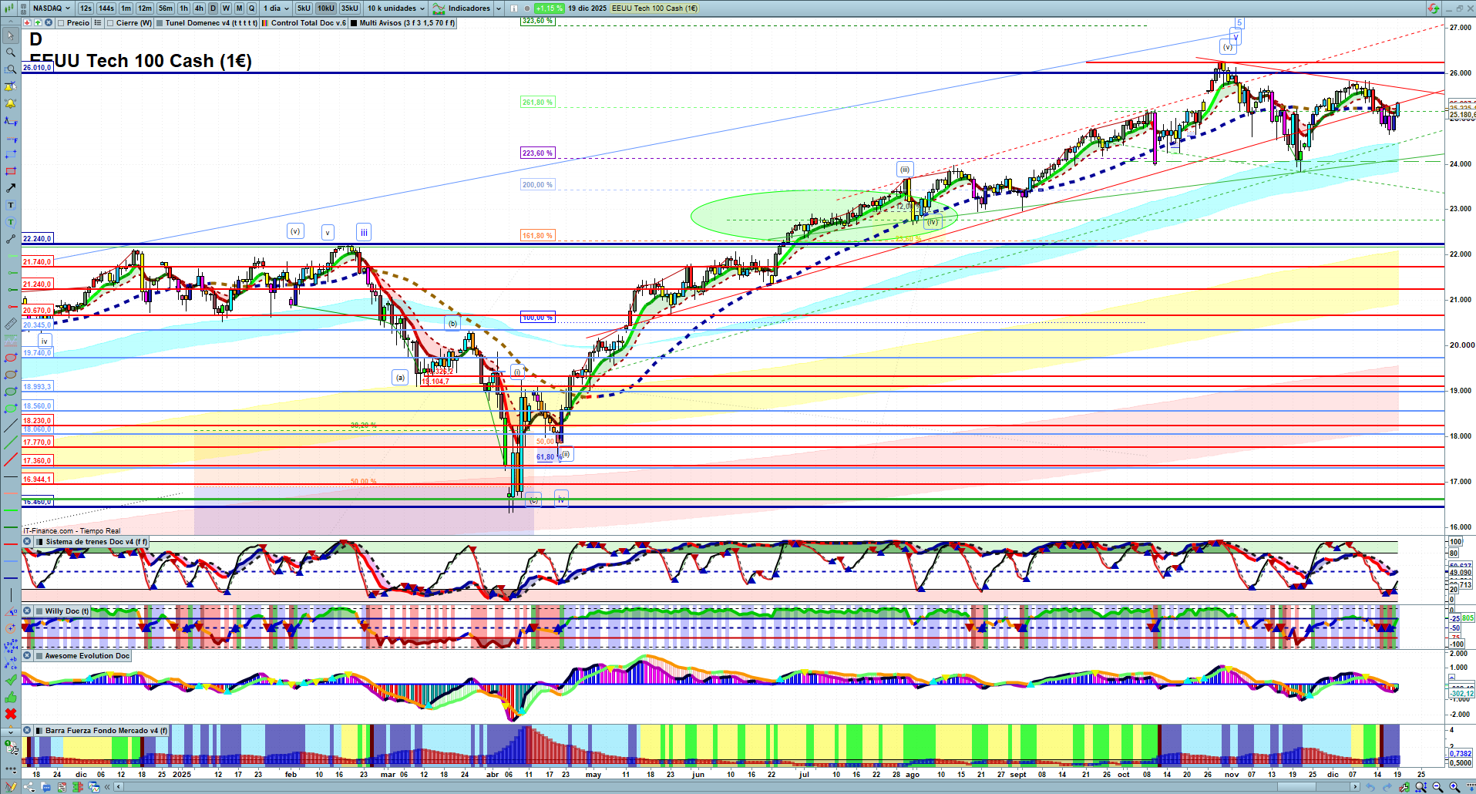Select the arrow cursor pointer tool

click(11, 35)
